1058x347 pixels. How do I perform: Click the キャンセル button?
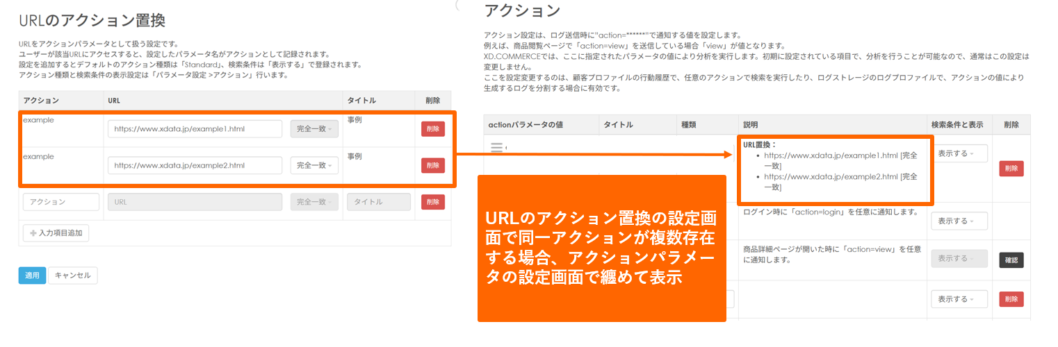73,276
